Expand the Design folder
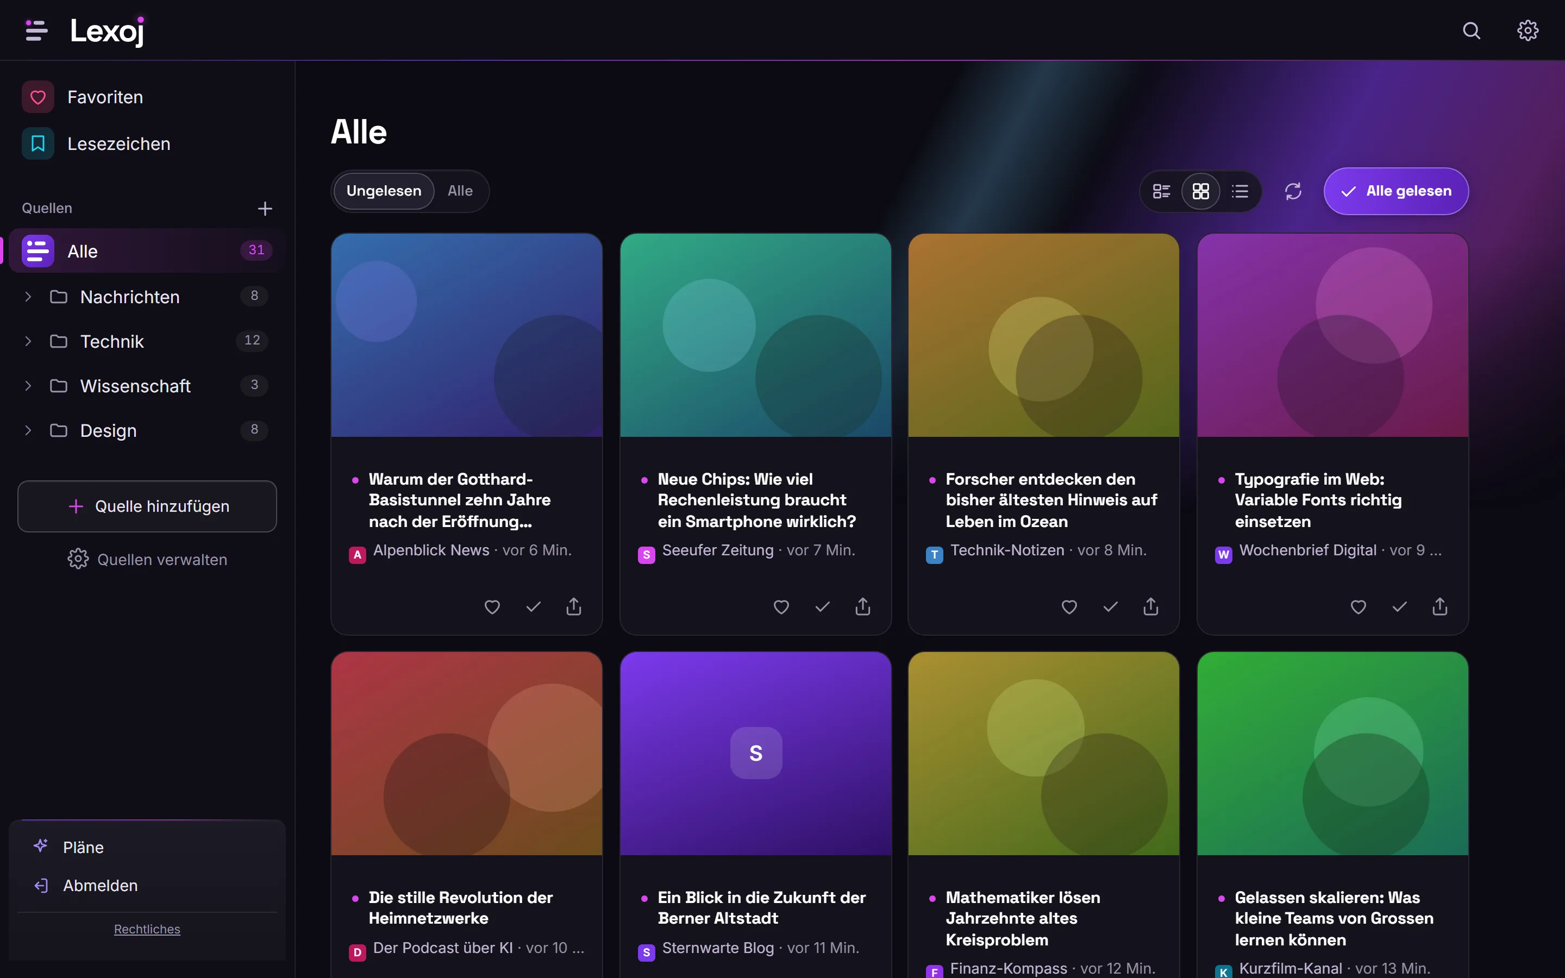 28,430
